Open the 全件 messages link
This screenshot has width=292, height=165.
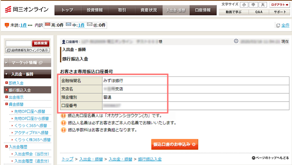click(x=285, y=25)
